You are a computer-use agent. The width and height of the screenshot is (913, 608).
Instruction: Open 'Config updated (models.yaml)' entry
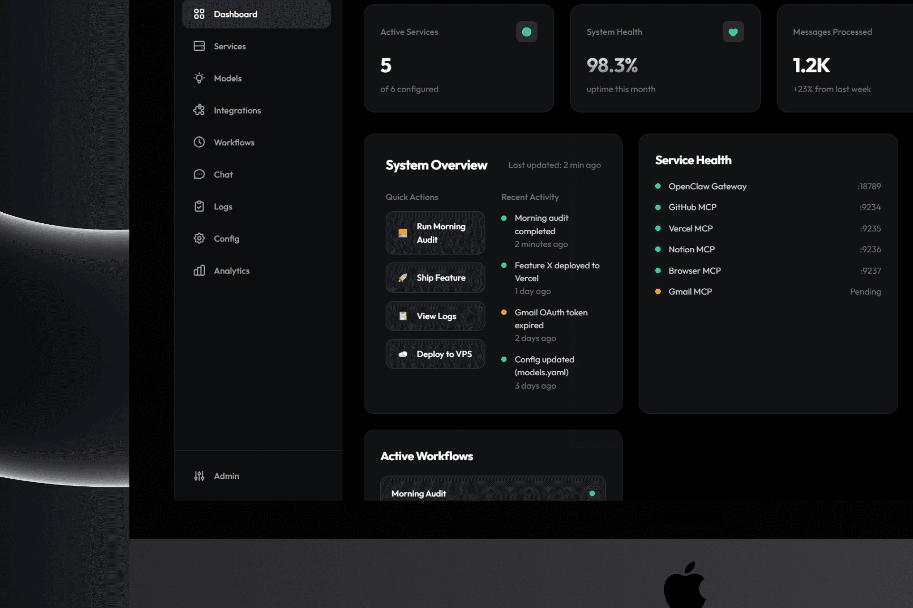(x=552, y=372)
